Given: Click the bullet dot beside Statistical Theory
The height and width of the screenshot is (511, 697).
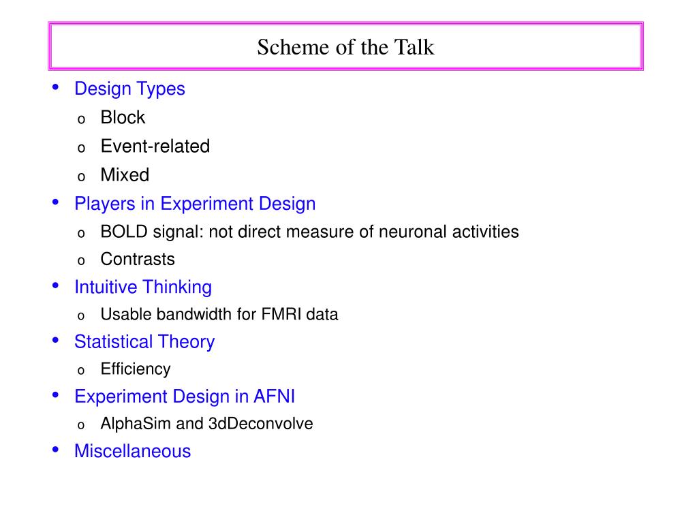Looking at the screenshot, I should tap(56, 341).
